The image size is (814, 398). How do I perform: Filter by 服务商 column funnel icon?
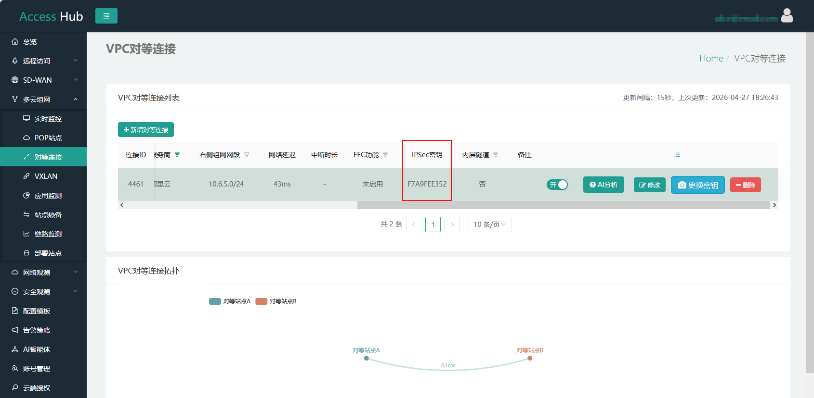pos(177,155)
